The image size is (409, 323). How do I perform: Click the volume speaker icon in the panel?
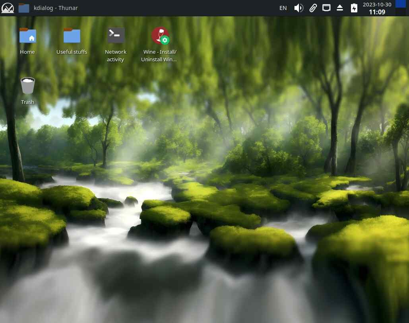[x=299, y=8]
